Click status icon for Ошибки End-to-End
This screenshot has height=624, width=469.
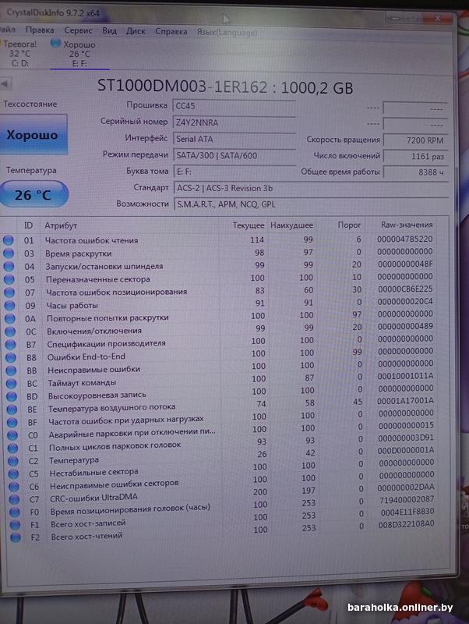click(11, 357)
